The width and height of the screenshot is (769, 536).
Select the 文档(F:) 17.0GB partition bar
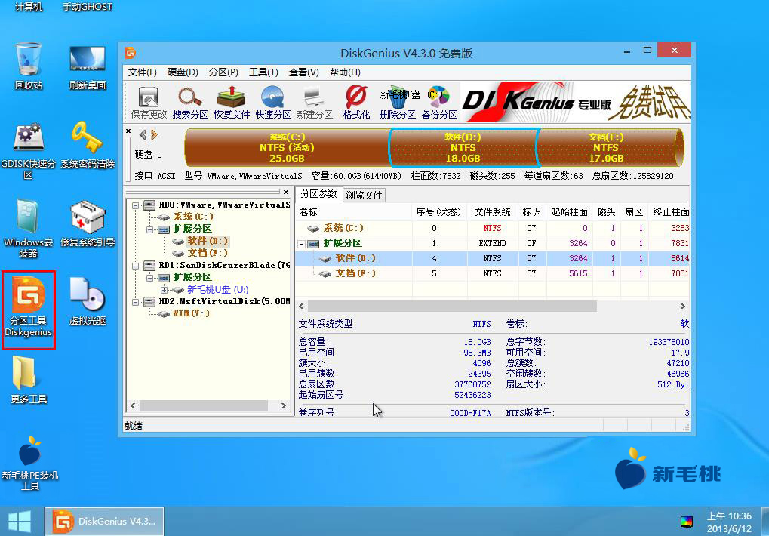[x=606, y=148]
